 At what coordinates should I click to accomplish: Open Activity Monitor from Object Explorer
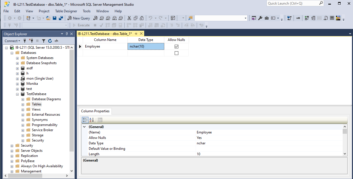pyautogui.click(x=56, y=41)
